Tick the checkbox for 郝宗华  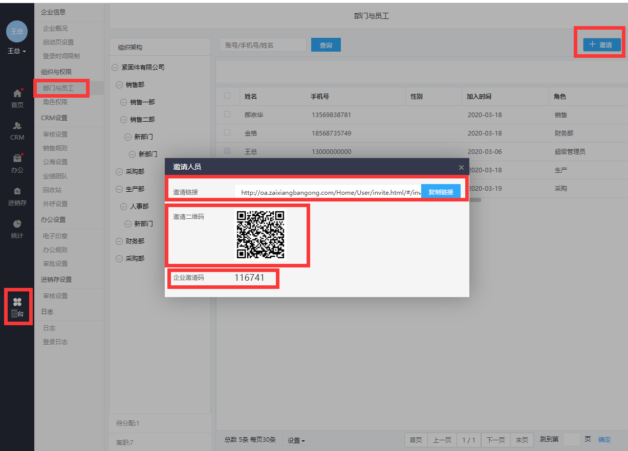click(227, 114)
